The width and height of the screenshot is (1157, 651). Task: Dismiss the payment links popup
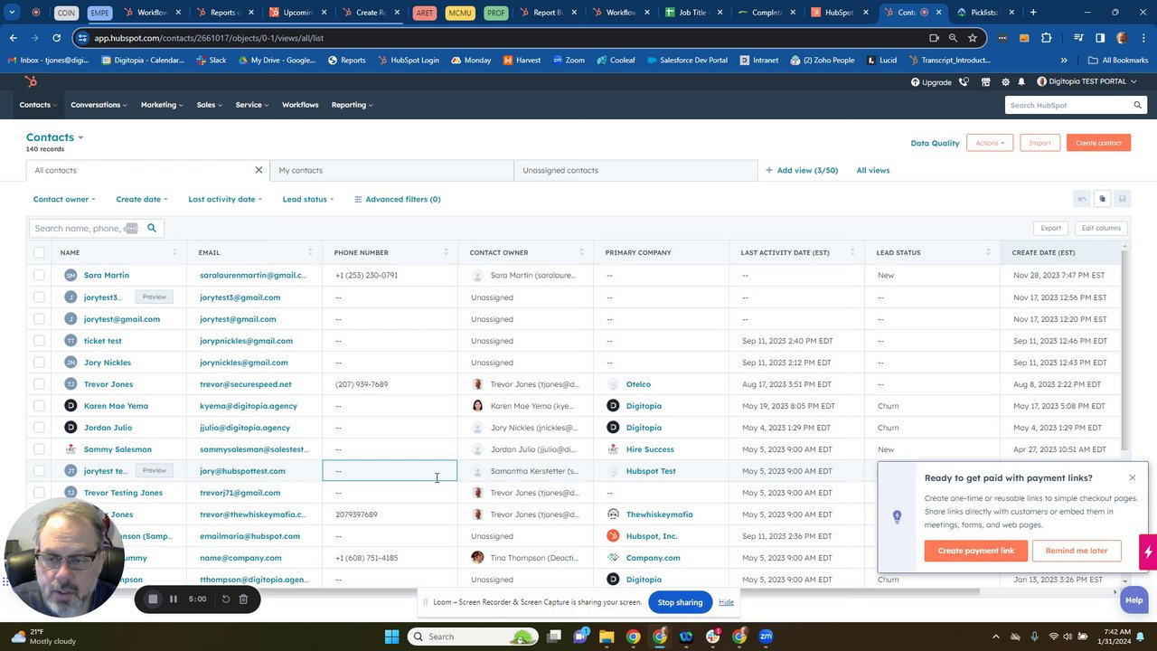pos(1132,477)
